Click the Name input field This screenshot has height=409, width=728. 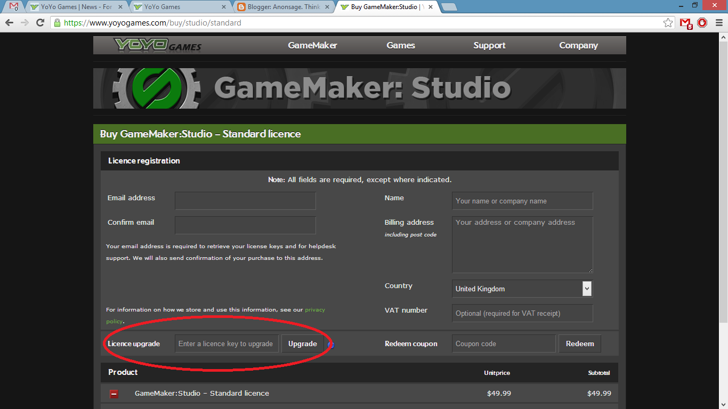click(x=522, y=201)
